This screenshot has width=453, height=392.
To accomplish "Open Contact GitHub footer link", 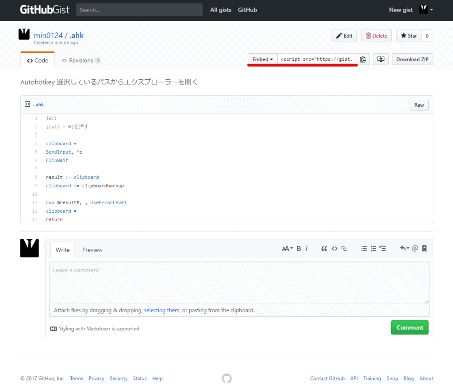I will (x=327, y=378).
